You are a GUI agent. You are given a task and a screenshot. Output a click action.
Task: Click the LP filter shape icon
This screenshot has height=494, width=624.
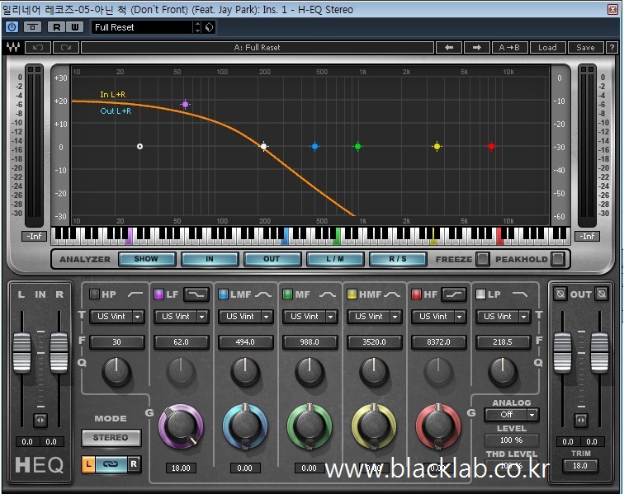click(x=520, y=294)
